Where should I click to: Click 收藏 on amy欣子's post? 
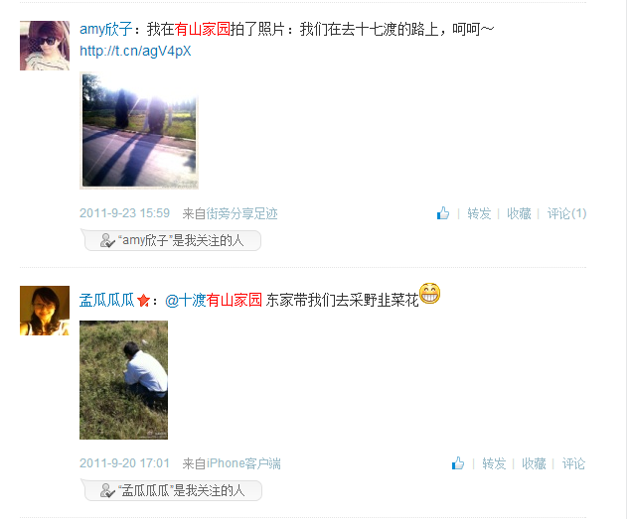point(519,213)
